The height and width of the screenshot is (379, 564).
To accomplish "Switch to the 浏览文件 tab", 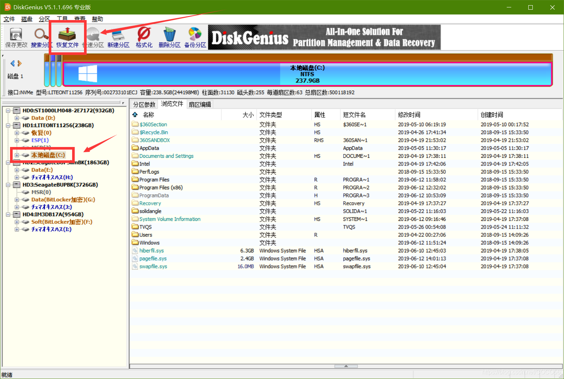I will pos(172,104).
